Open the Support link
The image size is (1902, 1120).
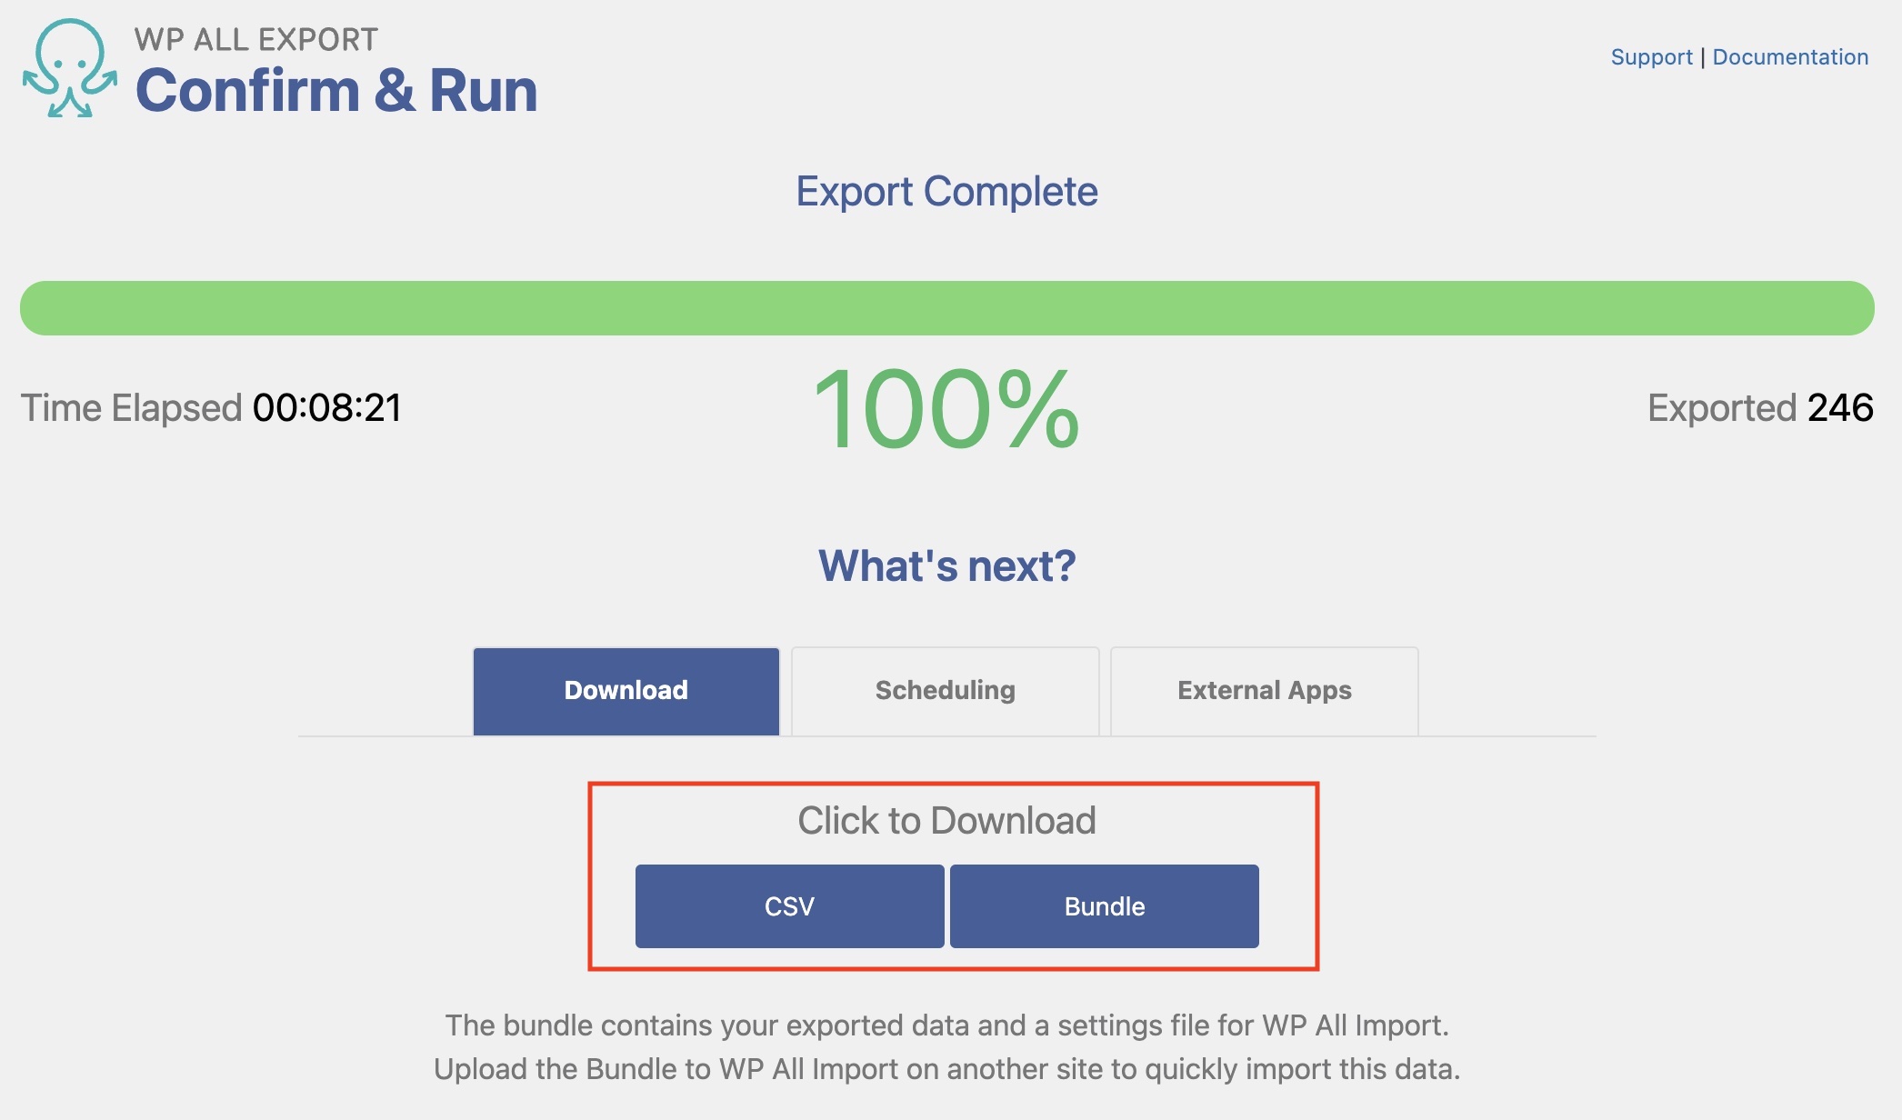pyautogui.click(x=1651, y=57)
